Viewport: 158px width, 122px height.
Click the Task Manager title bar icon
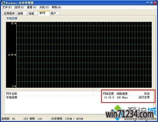coord(3,3)
